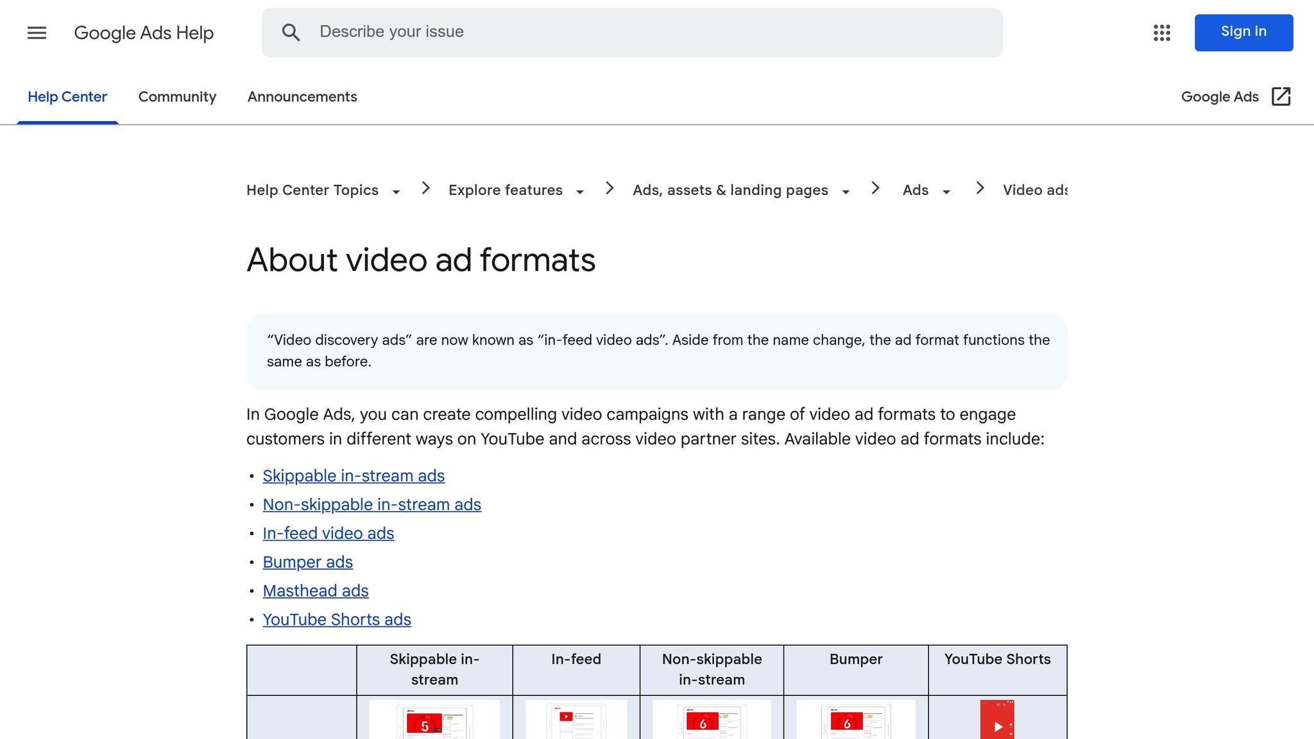The image size is (1314, 739).
Task: Open the Google apps grid
Action: [1161, 33]
